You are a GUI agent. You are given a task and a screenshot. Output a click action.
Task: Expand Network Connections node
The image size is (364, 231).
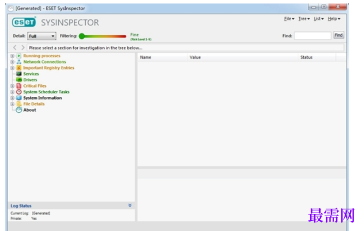coord(12,62)
